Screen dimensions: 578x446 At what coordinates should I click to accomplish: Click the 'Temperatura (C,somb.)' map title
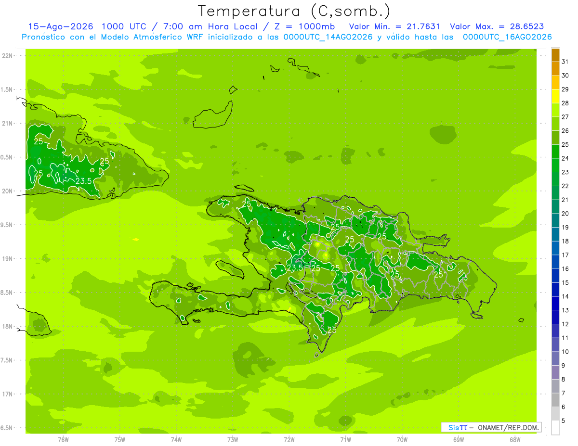pyautogui.click(x=294, y=11)
